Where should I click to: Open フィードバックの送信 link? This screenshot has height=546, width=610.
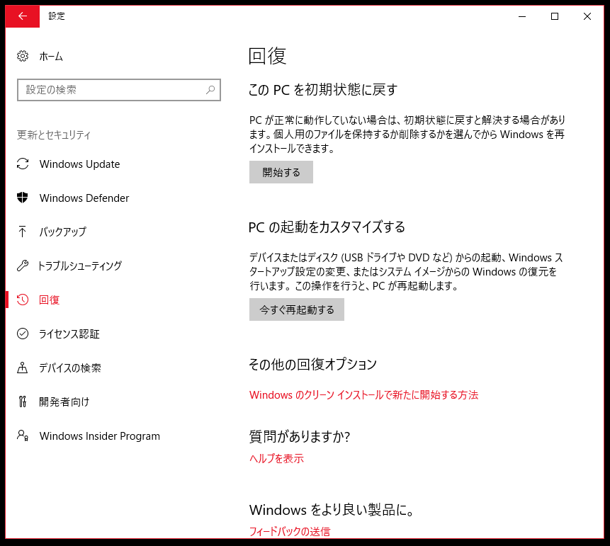pos(290,532)
